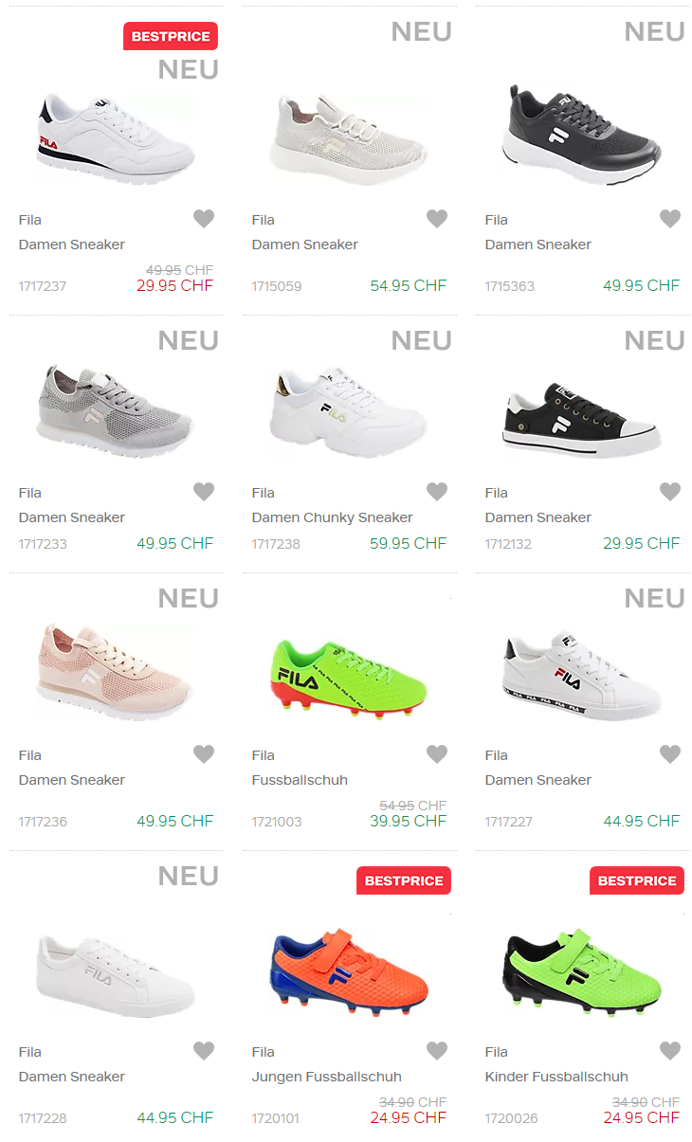Click heart icon for black sneaker 1715363
The width and height of the screenshot is (692, 1142).
[x=670, y=219]
